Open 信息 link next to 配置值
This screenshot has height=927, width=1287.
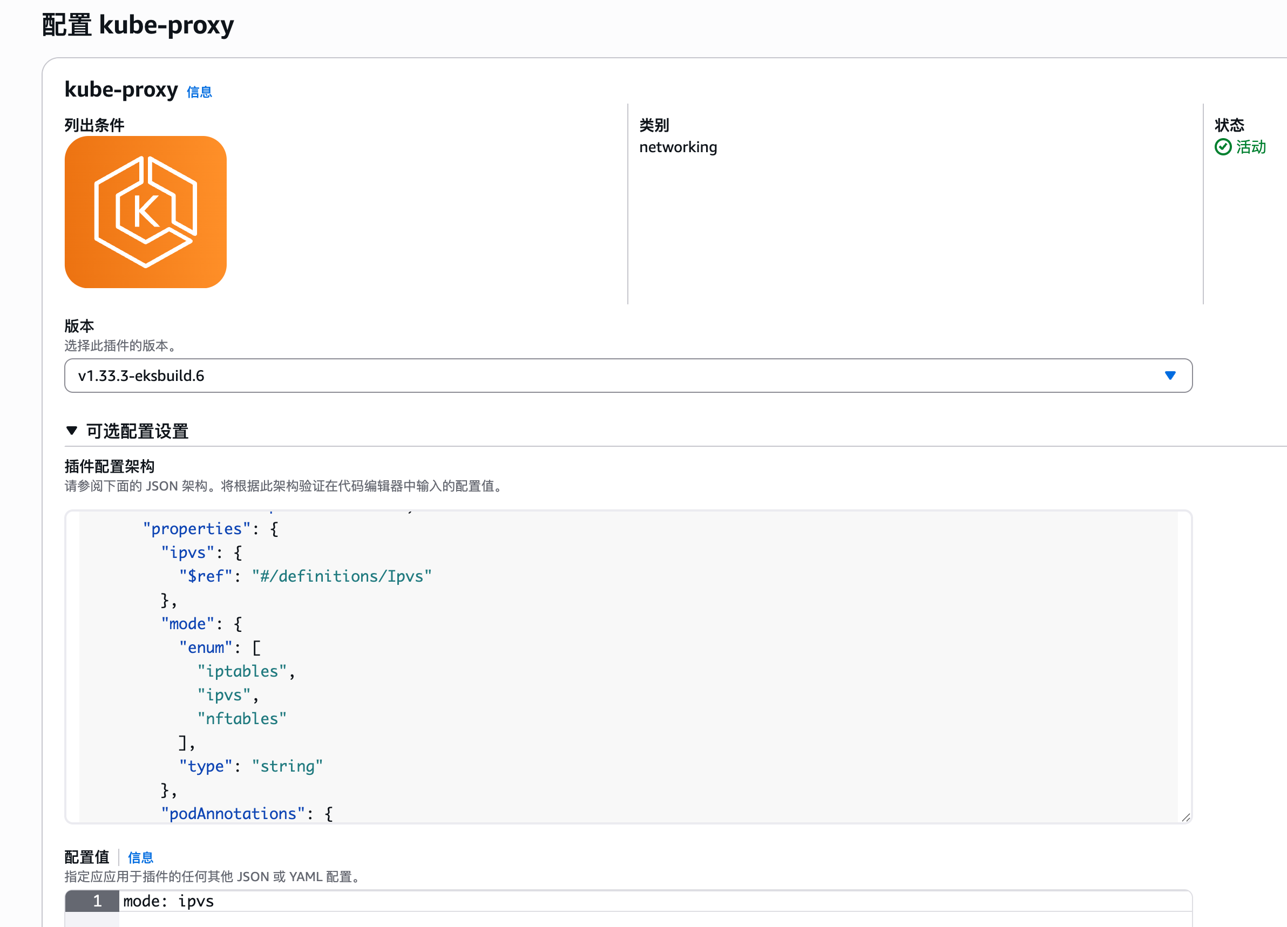pos(140,857)
